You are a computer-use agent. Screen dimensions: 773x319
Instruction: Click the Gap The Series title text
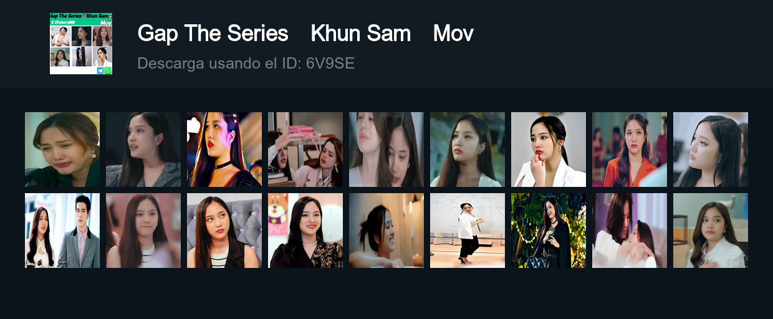[213, 34]
